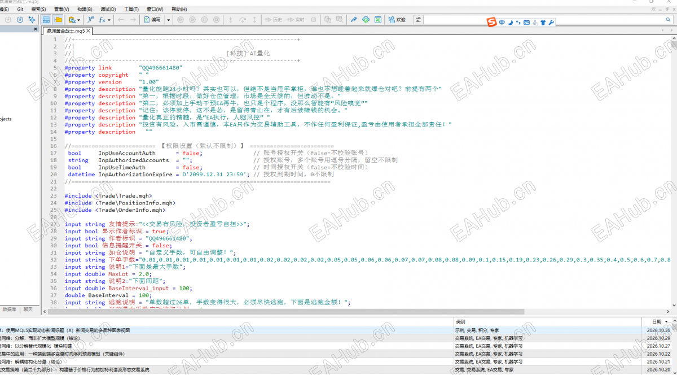Click the stop debugging icon
The image size is (677, 375).
216,20
